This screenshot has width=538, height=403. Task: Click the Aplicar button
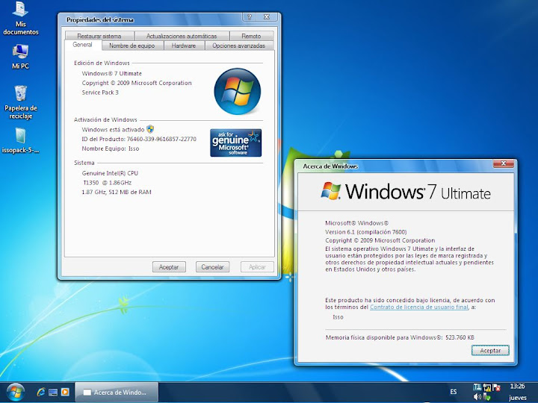257,267
